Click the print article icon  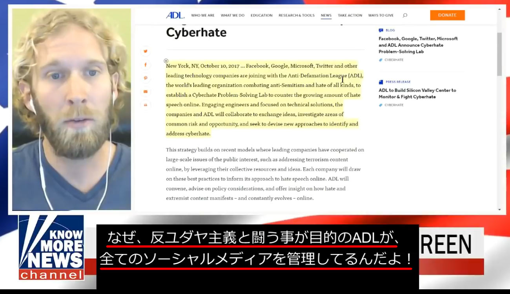[x=146, y=105]
